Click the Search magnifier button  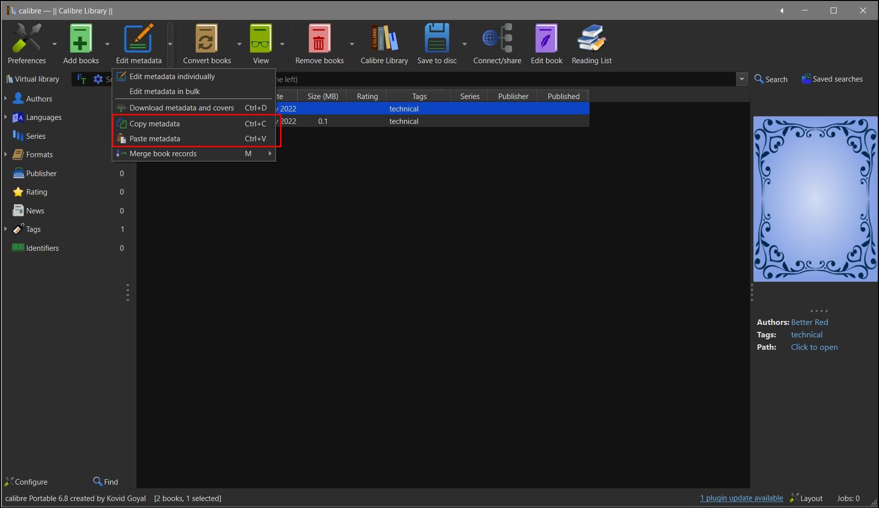click(x=771, y=79)
